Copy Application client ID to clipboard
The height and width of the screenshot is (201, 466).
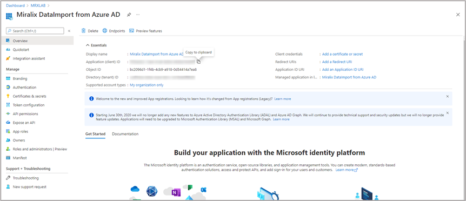198,62
